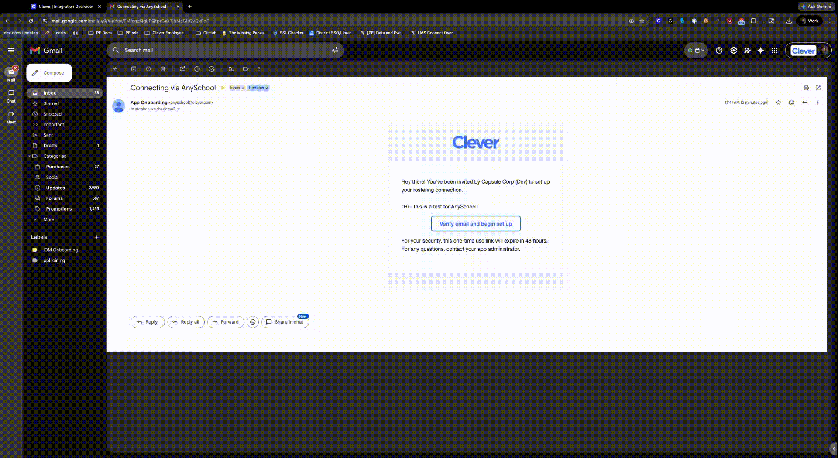Add emoji reaction below the email
This screenshot has height=458, width=838.
pos(253,322)
